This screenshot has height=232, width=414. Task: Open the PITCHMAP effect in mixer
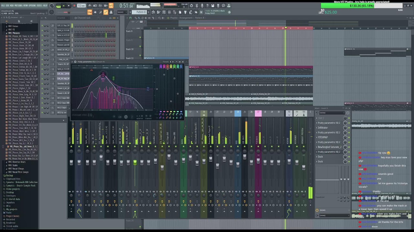click(x=323, y=137)
